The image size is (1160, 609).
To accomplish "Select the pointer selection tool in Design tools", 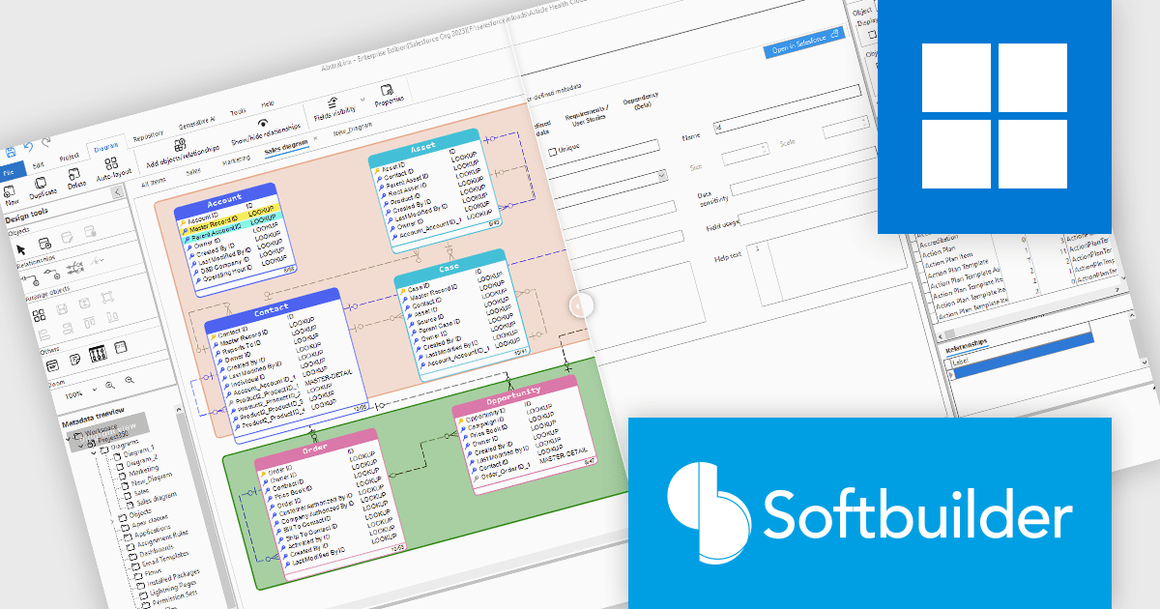I will (x=20, y=247).
